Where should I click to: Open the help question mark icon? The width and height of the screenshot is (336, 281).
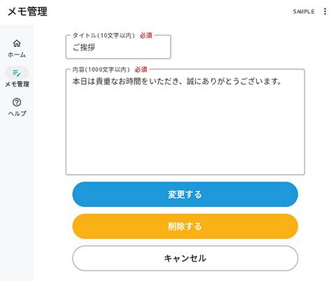(x=17, y=102)
